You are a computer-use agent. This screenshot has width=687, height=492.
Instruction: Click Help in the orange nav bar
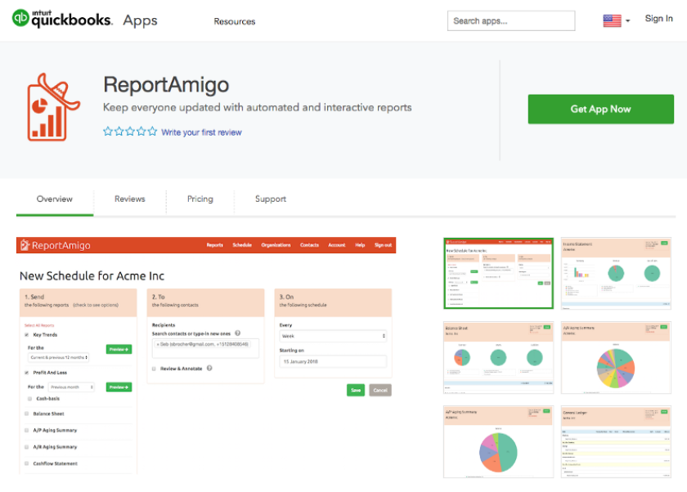tap(360, 245)
